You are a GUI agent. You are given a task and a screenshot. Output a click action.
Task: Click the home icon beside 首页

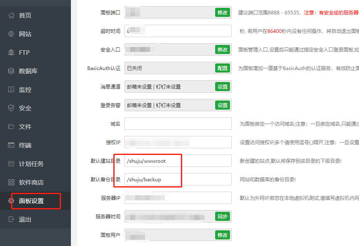[x=11, y=15]
